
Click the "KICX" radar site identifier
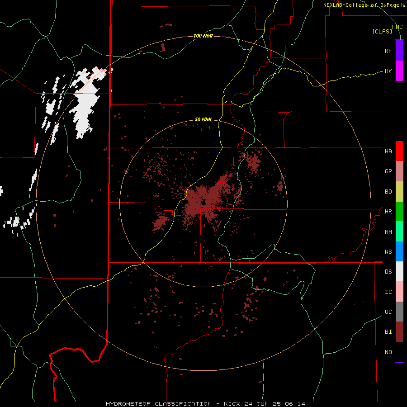[232, 404]
